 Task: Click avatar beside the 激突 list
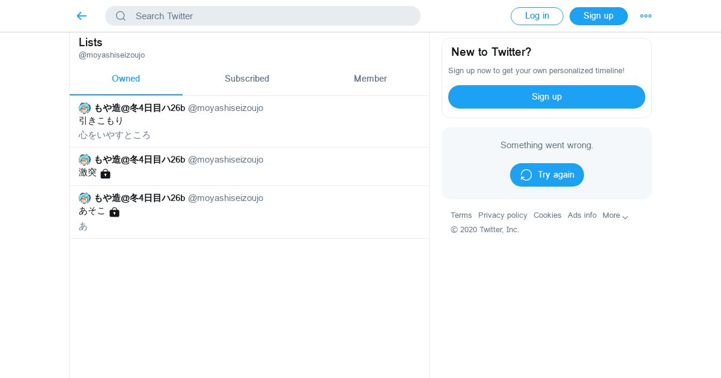tap(85, 160)
